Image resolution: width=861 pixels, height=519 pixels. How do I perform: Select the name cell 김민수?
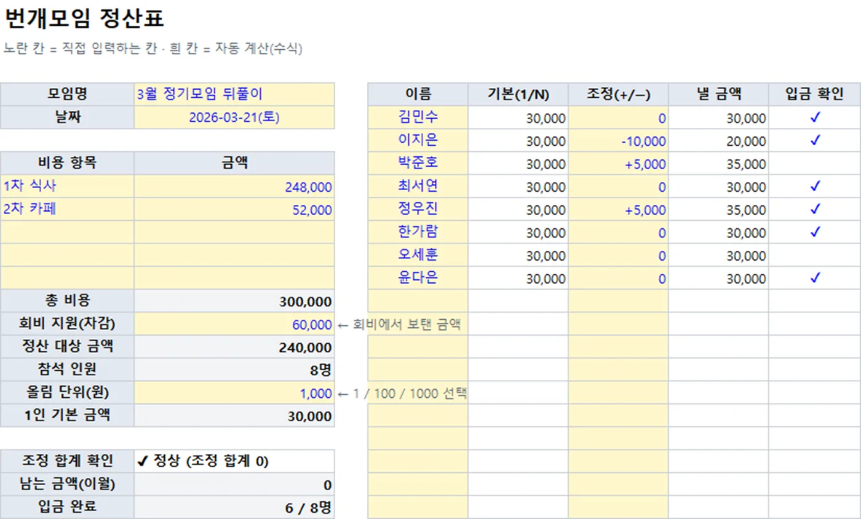pos(418,118)
